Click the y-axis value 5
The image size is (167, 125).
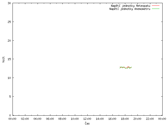[10, 97]
